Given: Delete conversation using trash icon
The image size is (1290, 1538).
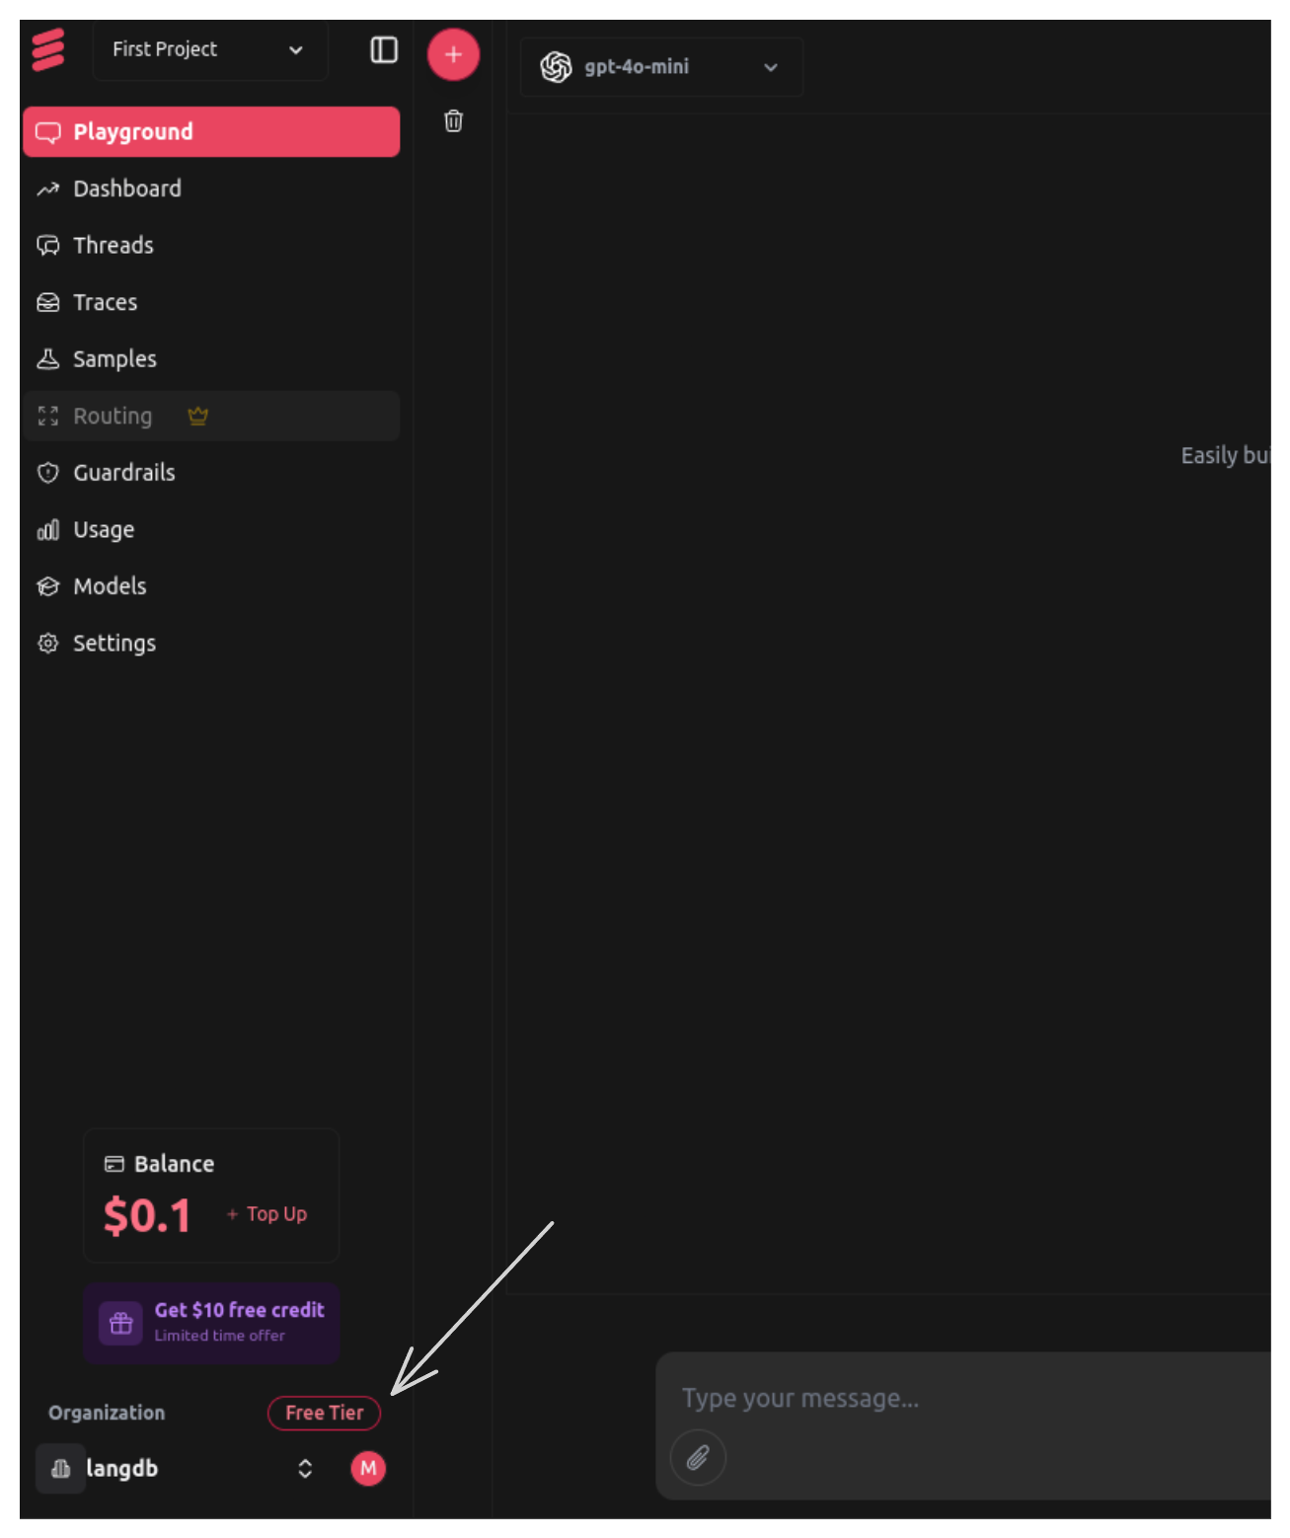Looking at the screenshot, I should pos(453,121).
